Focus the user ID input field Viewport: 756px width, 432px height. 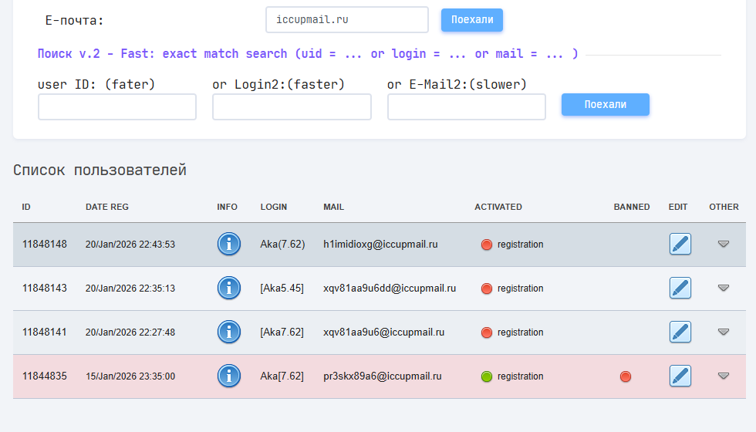tap(117, 107)
